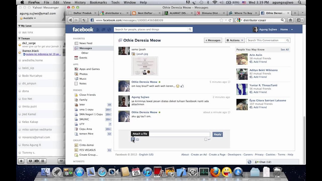
Task: Open Music in the sidebar
Action: (x=83, y=79)
